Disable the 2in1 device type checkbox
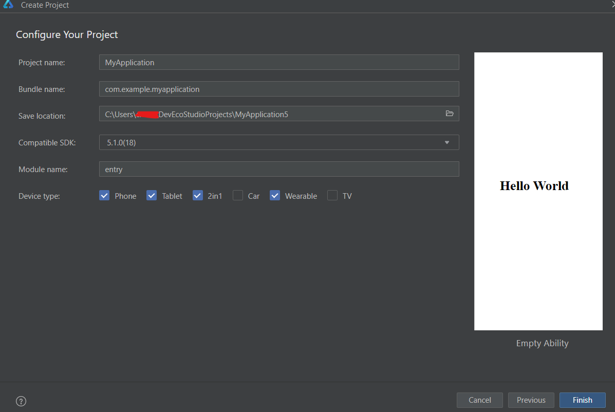615x412 pixels. pos(198,195)
